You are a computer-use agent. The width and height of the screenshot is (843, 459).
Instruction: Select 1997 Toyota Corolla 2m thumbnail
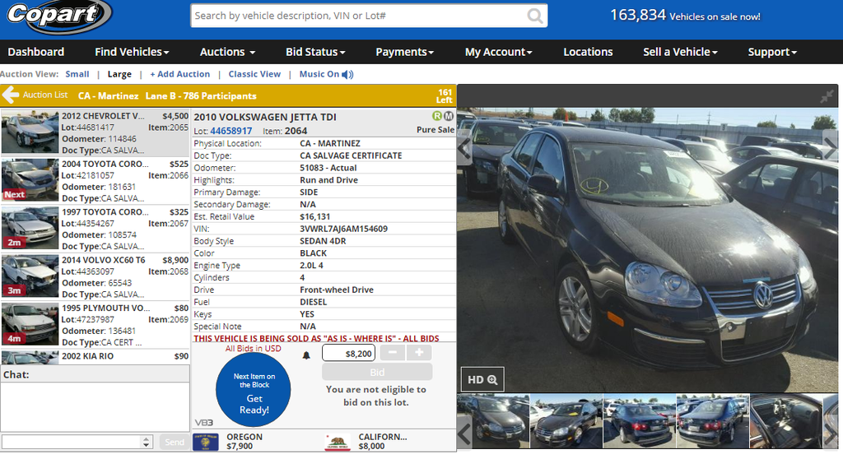(x=30, y=228)
